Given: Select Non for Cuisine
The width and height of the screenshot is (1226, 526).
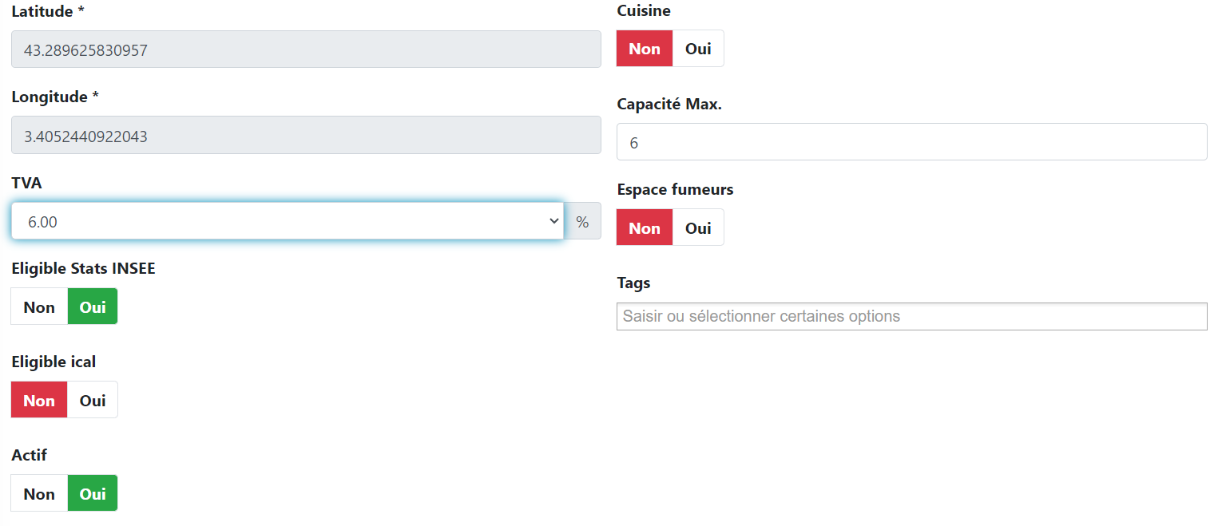Looking at the screenshot, I should [x=645, y=49].
